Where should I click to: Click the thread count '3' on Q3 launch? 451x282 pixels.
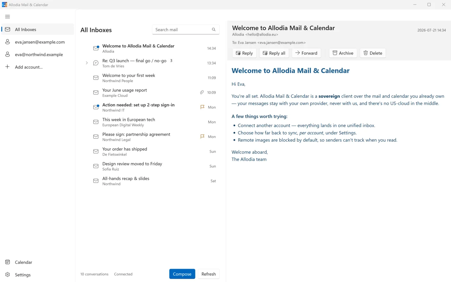(x=171, y=61)
